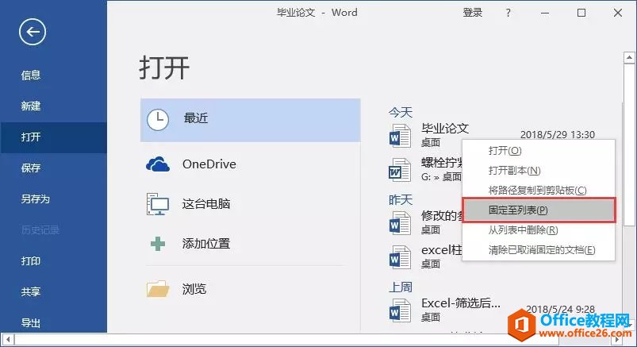Open recent file Excel-筛选后...
Image resolution: width=637 pixels, height=347 pixels.
tap(461, 303)
